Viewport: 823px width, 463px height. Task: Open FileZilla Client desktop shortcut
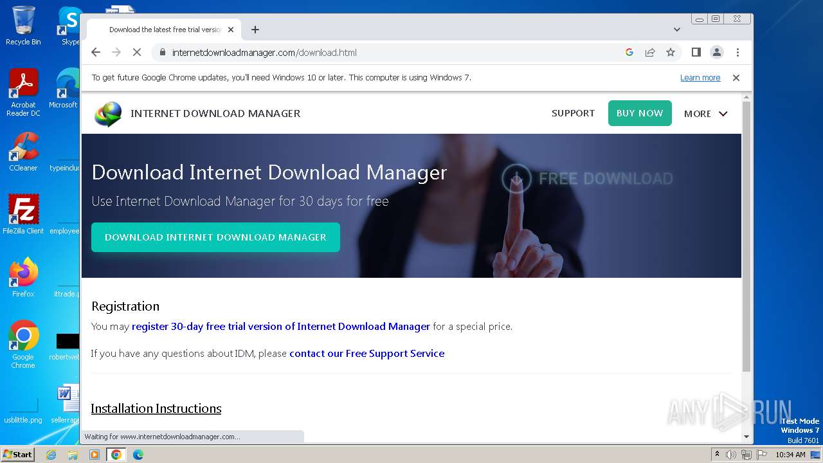(x=23, y=215)
